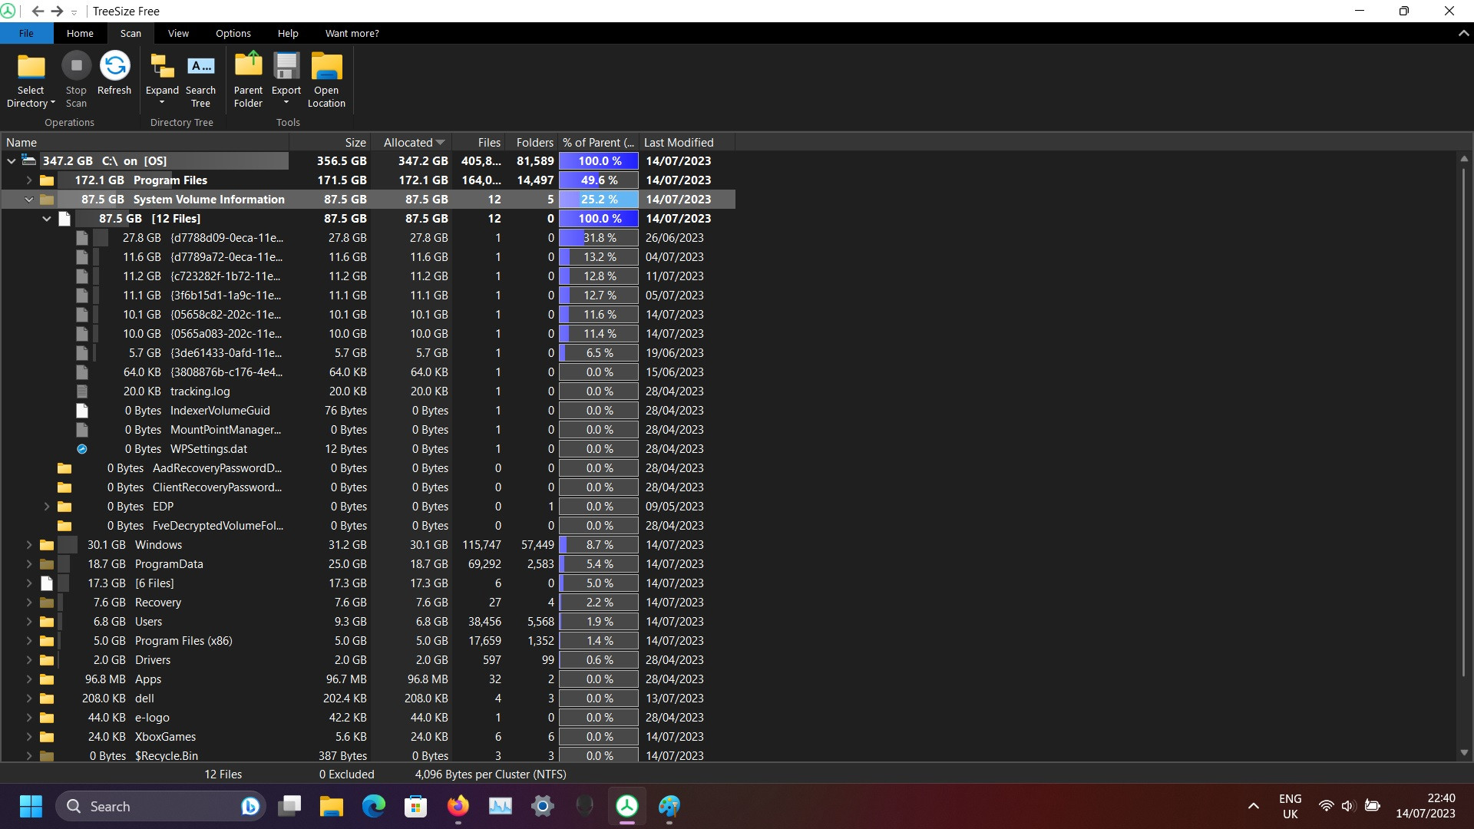Select the tracking.log file row
The image size is (1474, 829).
coord(200,391)
